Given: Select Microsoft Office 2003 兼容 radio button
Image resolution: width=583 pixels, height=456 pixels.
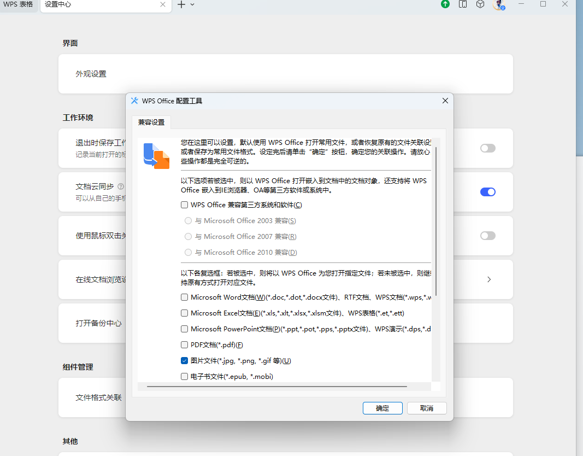Looking at the screenshot, I should (188, 221).
